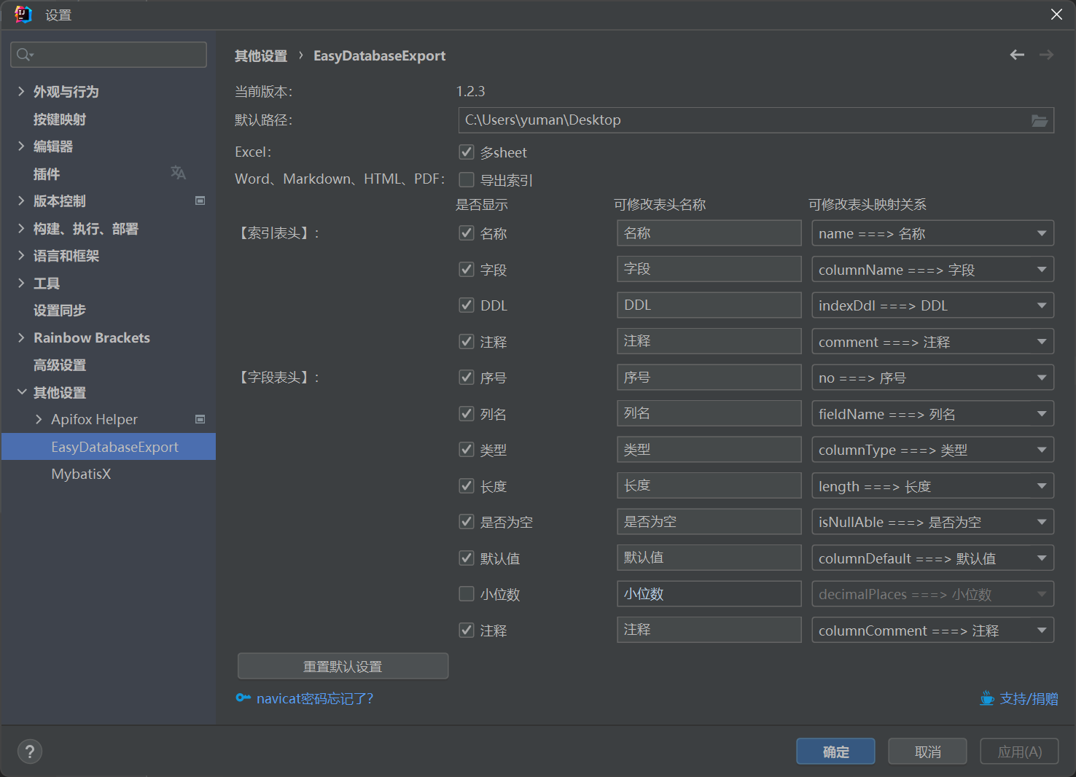
Task: Open help via the question mark icon
Action: (30, 751)
